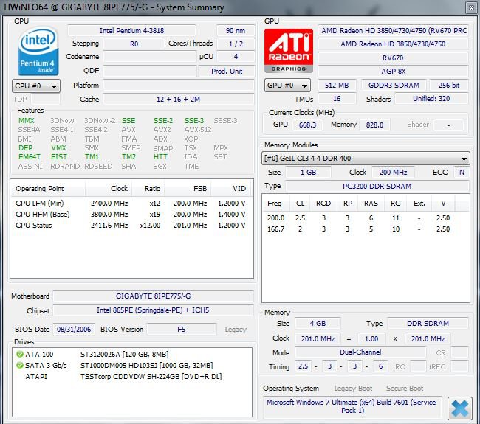
Task: Click the green check icon beside SATA 3 Gb/s
Action: click(x=20, y=365)
